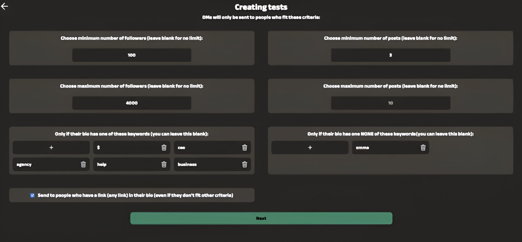Click the 'help' keyword text

pyautogui.click(x=102, y=165)
